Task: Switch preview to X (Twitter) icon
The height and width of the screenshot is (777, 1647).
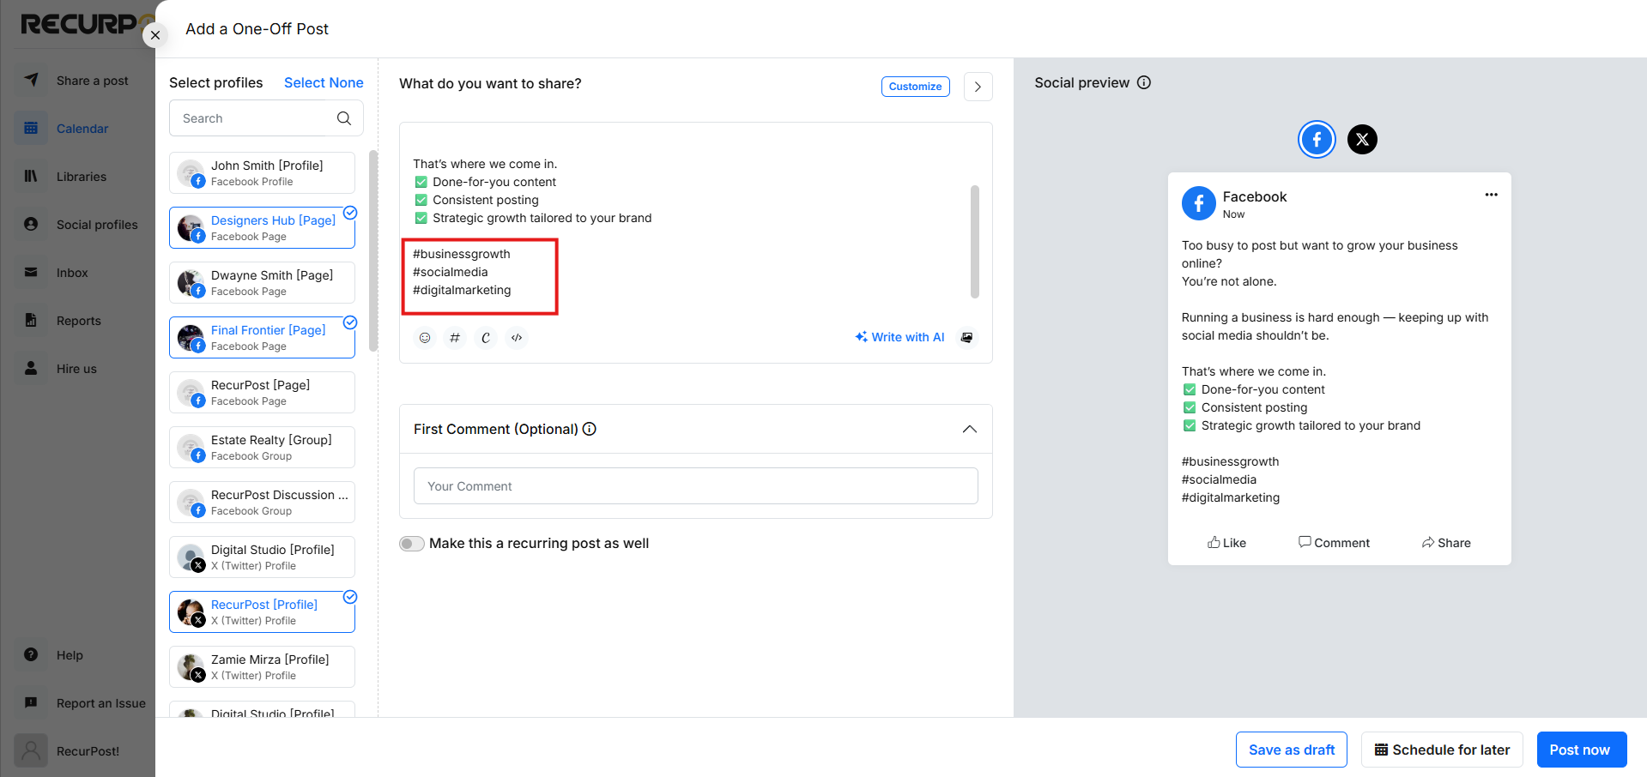Action: pyautogui.click(x=1362, y=139)
